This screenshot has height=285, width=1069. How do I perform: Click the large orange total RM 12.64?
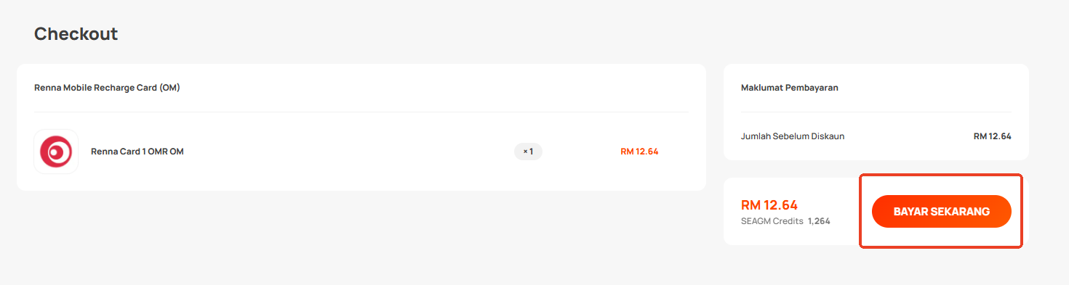(769, 205)
